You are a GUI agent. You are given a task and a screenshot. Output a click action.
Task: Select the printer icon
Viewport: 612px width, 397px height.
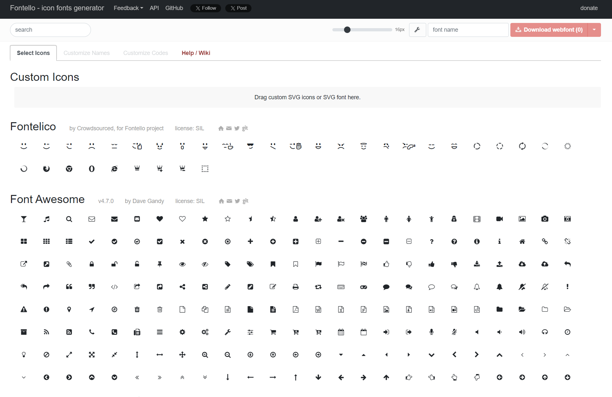point(296,287)
